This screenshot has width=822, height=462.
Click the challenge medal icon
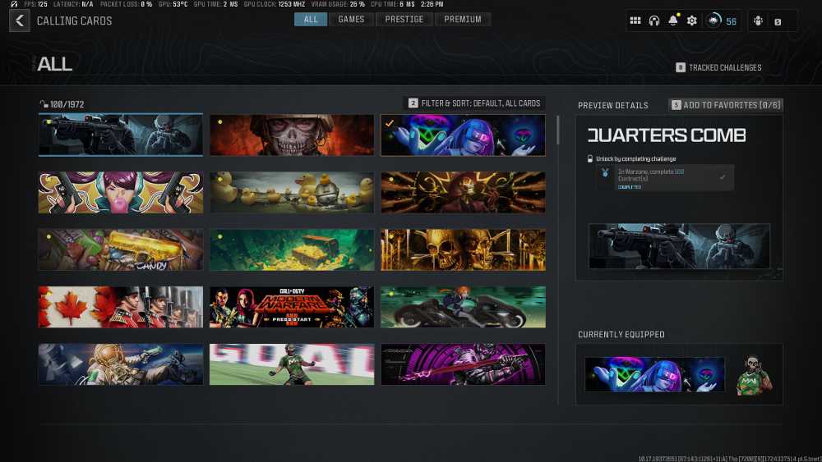pyautogui.click(x=605, y=173)
